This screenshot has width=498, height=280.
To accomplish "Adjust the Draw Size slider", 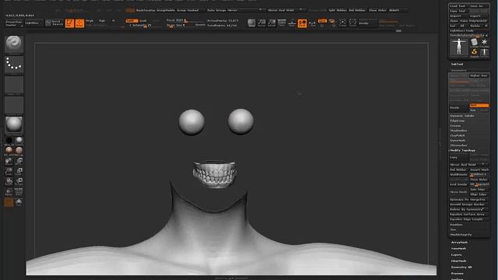I will [x=185, y=25].
